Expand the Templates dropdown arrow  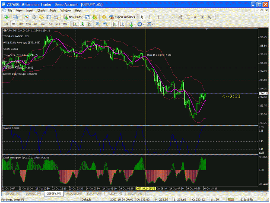(152, 24)
